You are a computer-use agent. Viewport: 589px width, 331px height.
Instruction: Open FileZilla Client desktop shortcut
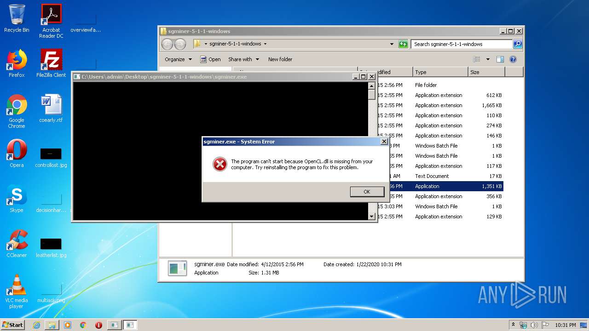tap(51, 63)
